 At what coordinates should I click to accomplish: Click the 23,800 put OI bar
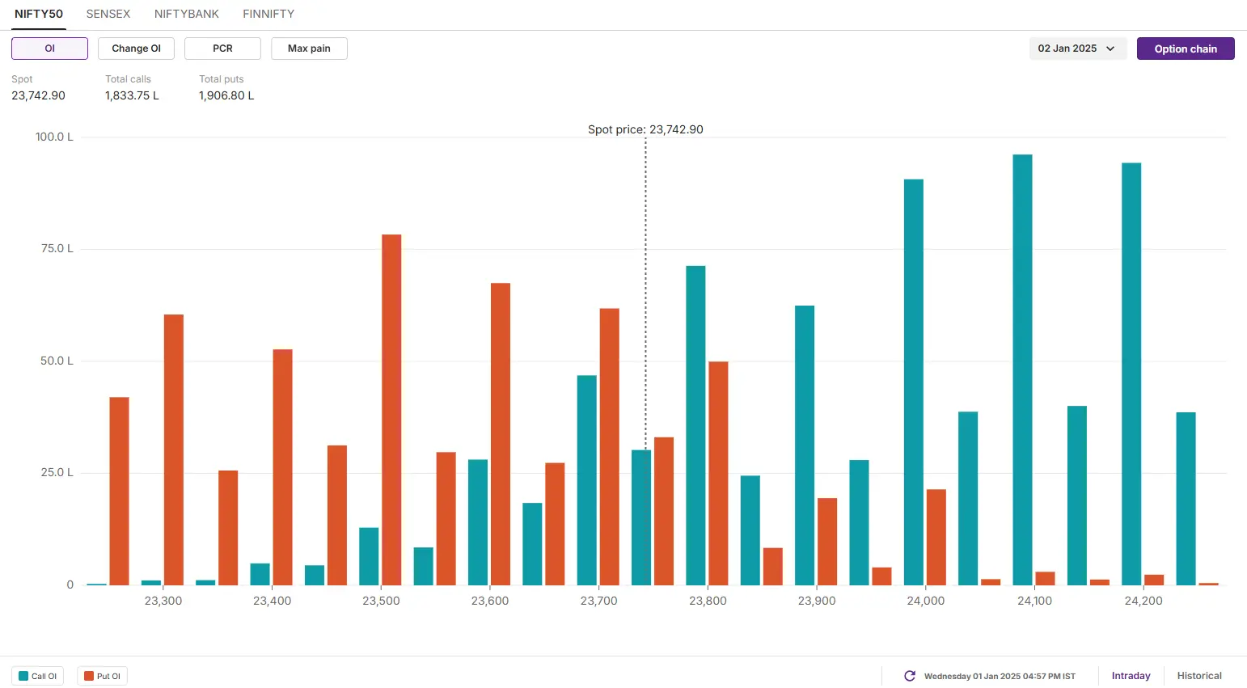(718, 473)
